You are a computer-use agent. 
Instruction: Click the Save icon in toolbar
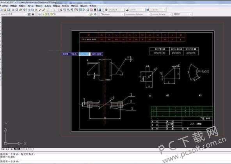(9, 10)
